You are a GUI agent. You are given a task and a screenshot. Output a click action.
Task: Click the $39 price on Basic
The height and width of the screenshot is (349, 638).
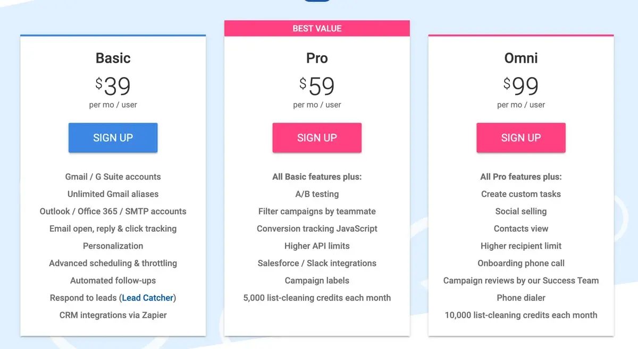(x=113, y=86)
